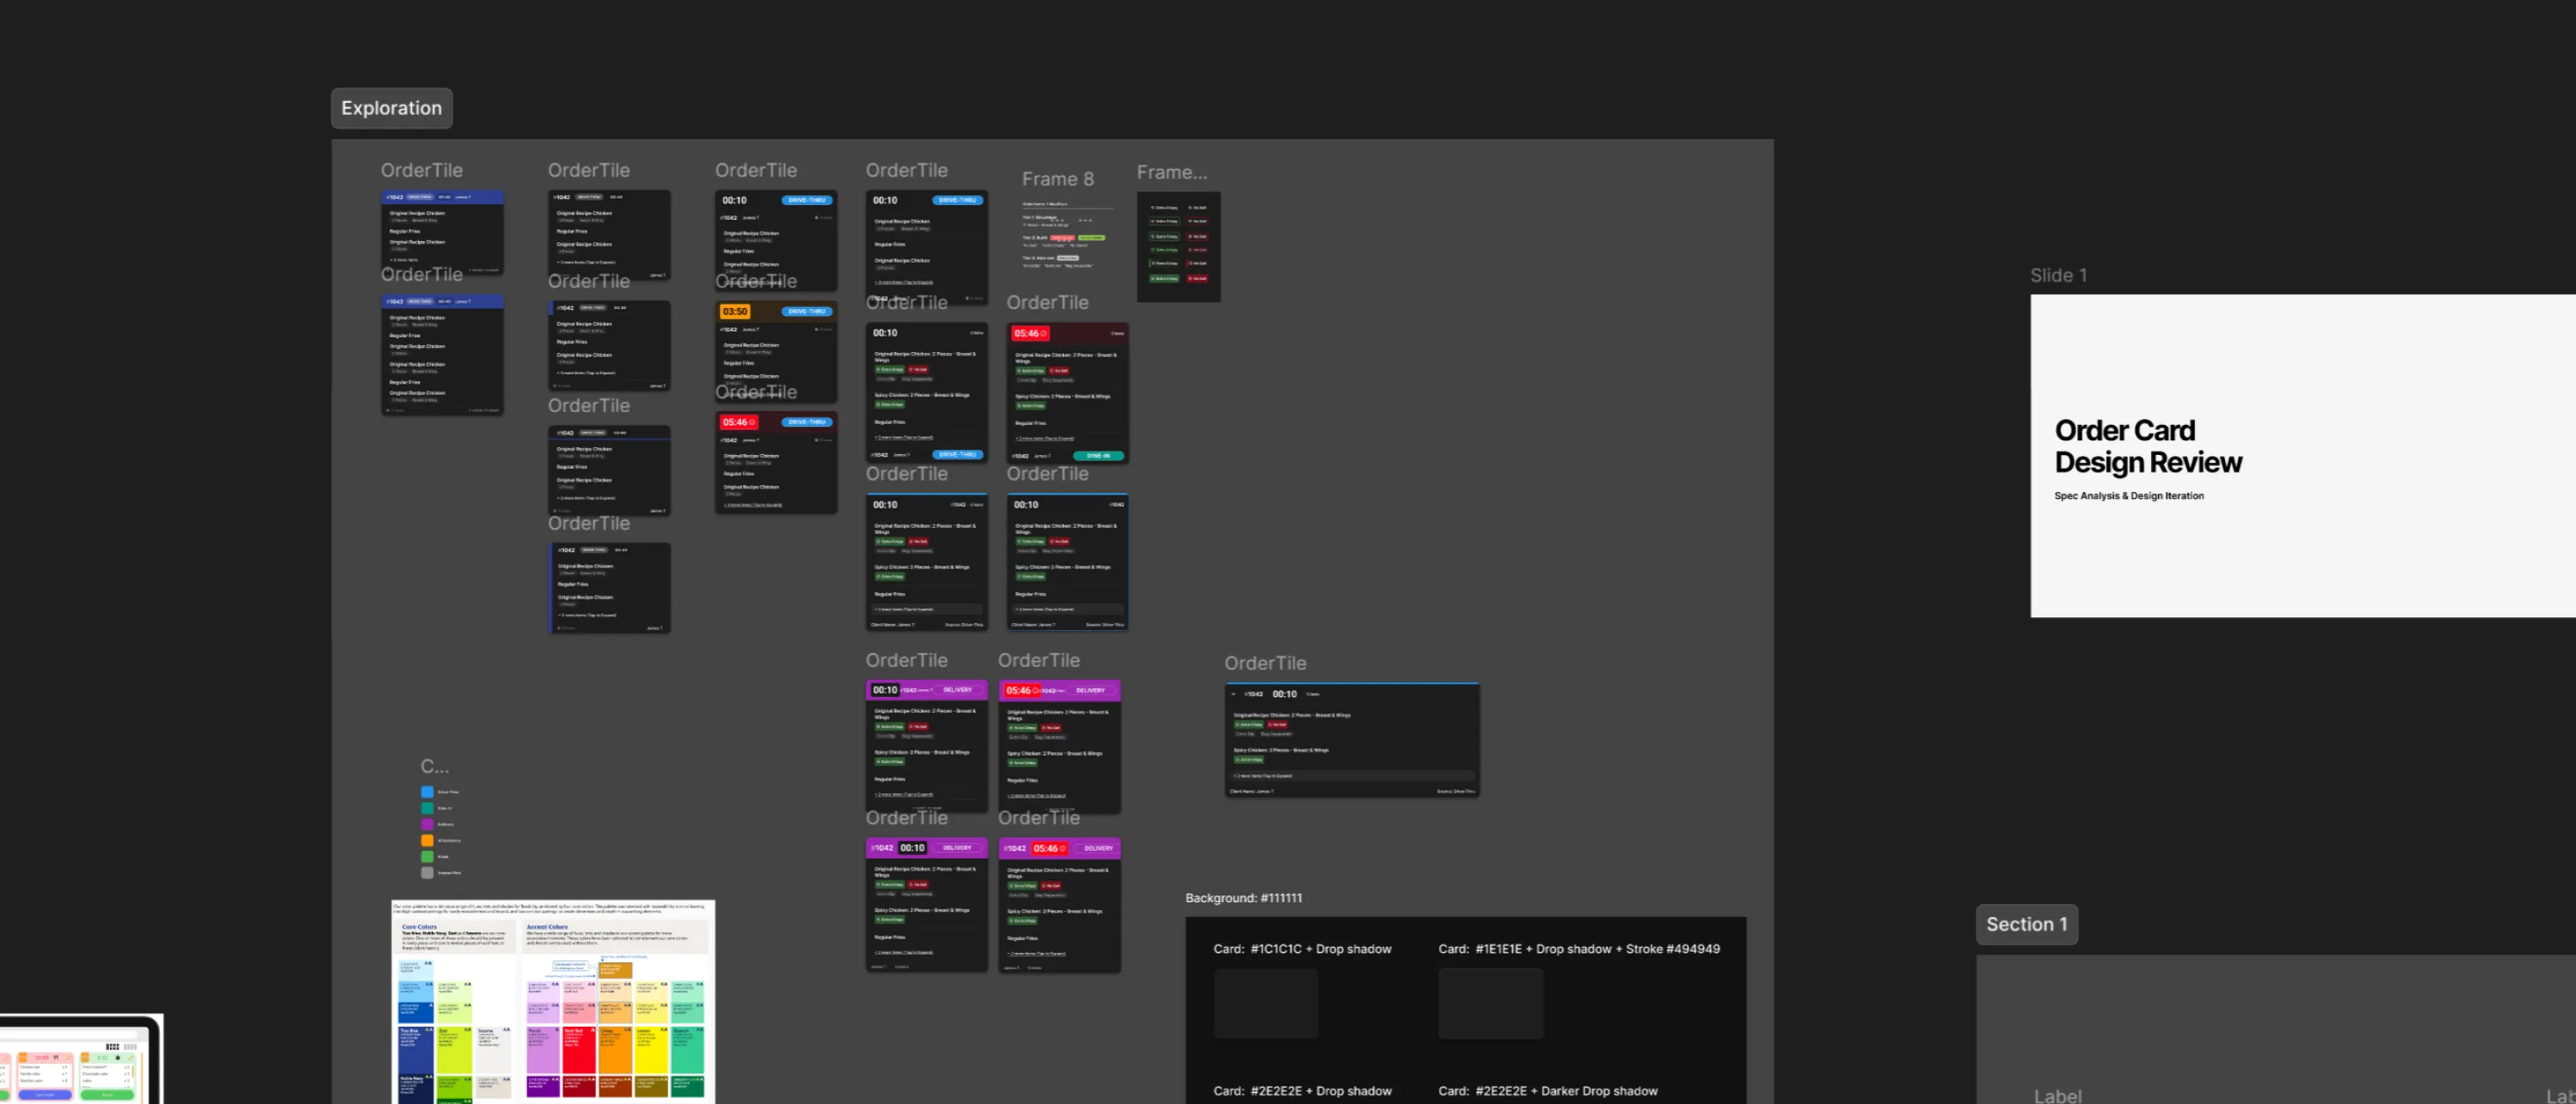The image size is (2576, 1104).
Task: Pick the purple Delivery legend swatch
Action: tap(427, 824)
